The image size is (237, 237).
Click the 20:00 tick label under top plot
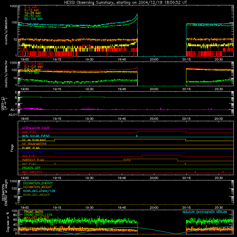click(x=154, y=60)
